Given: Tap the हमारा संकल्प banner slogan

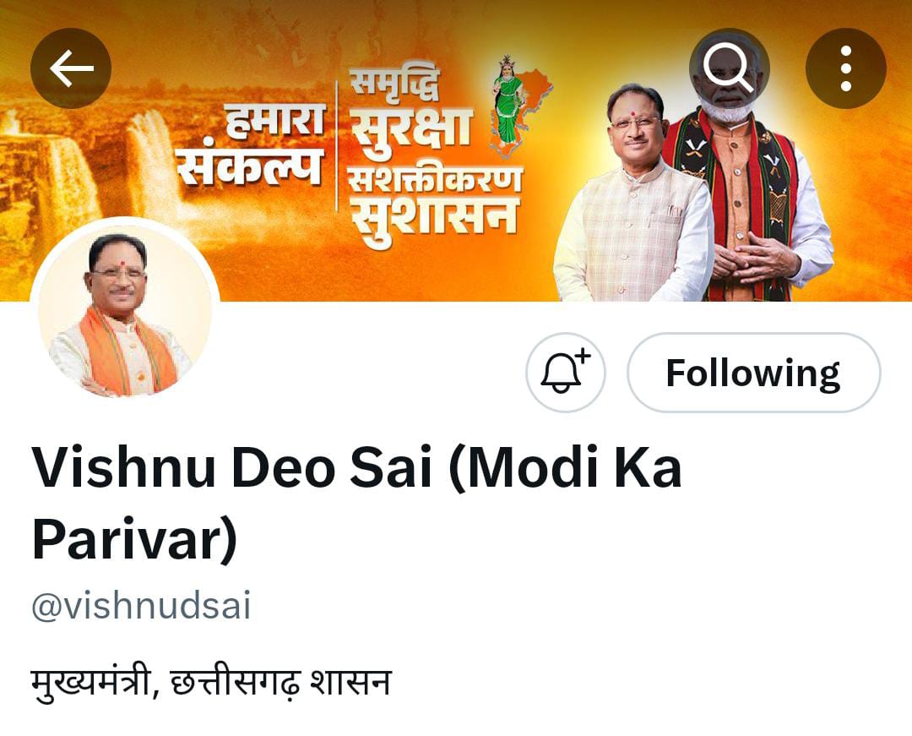Looking at the screenshot, I should click(x=250, y=144).
